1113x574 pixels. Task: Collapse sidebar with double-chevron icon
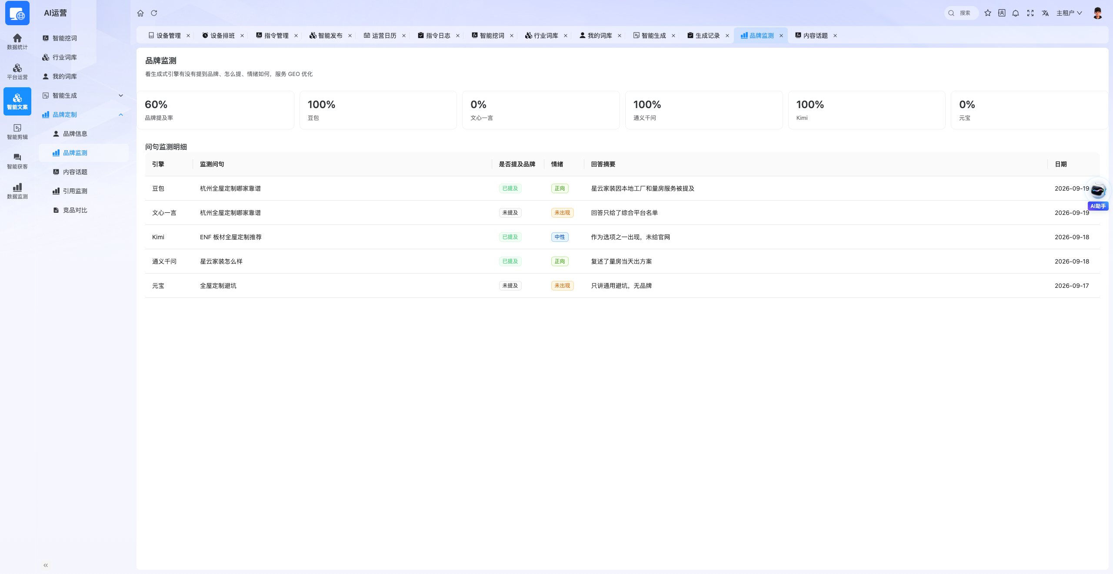[46, 565]
